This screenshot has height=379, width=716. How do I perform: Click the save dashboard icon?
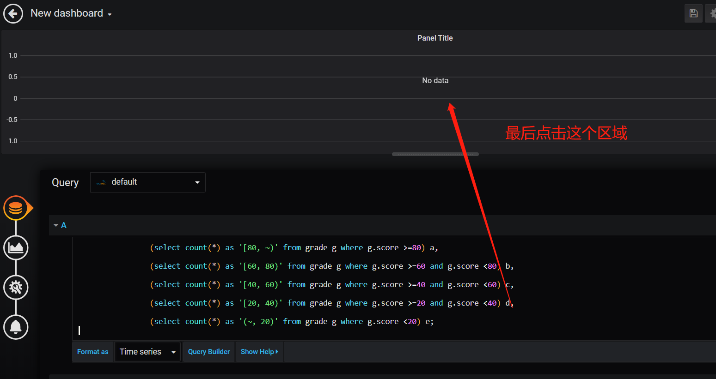[x=693, y=13]
